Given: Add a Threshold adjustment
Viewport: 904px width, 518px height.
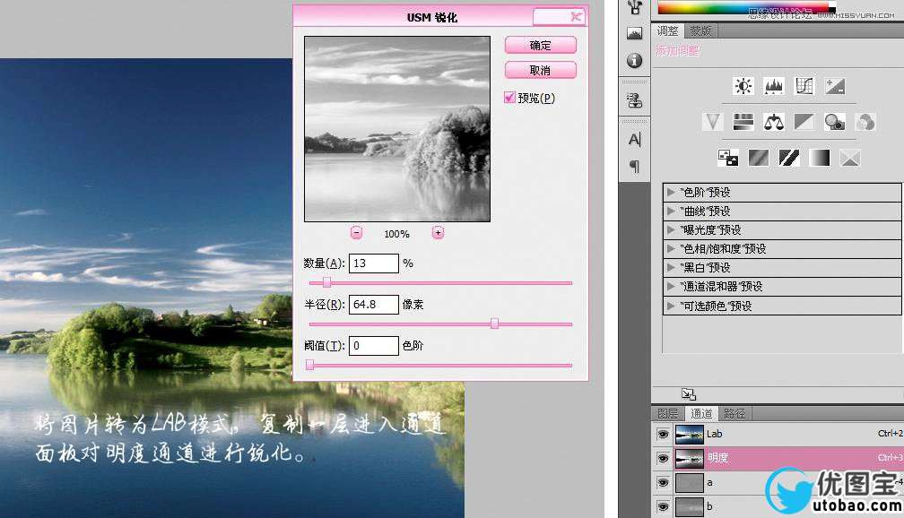Looking at the screenshot, I should [x=789, y=158].
